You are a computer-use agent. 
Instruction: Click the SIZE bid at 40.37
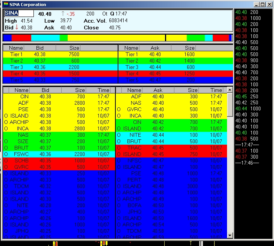tap(59, 141)
